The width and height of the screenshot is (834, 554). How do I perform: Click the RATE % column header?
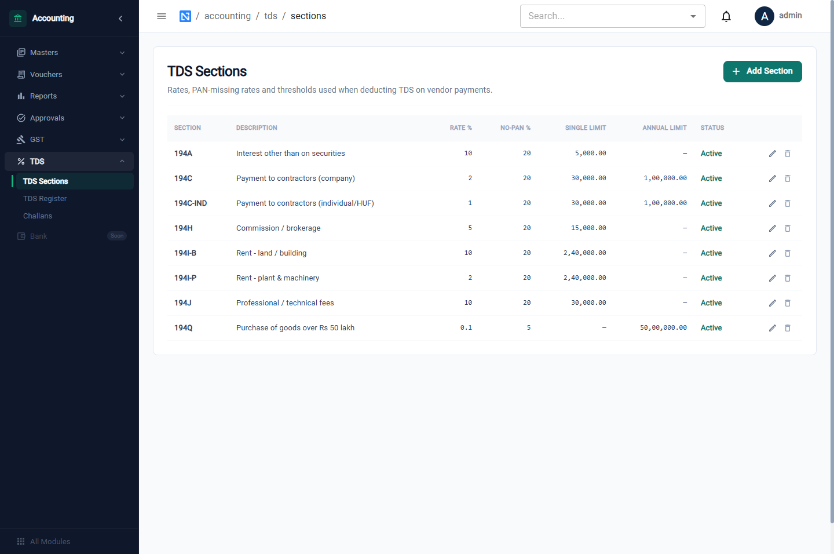click(461, 128)
